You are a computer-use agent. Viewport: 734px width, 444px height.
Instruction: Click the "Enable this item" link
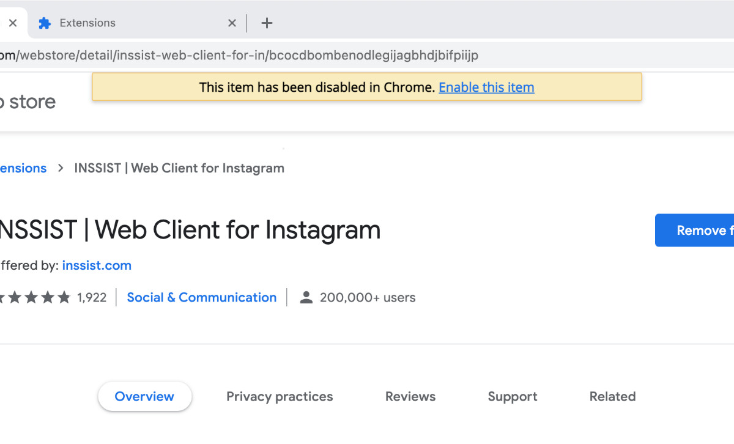[486, 87]
